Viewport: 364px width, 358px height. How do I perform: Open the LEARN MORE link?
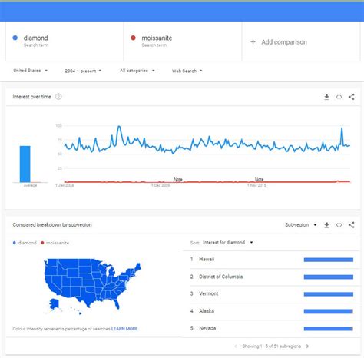pos(124,329)
